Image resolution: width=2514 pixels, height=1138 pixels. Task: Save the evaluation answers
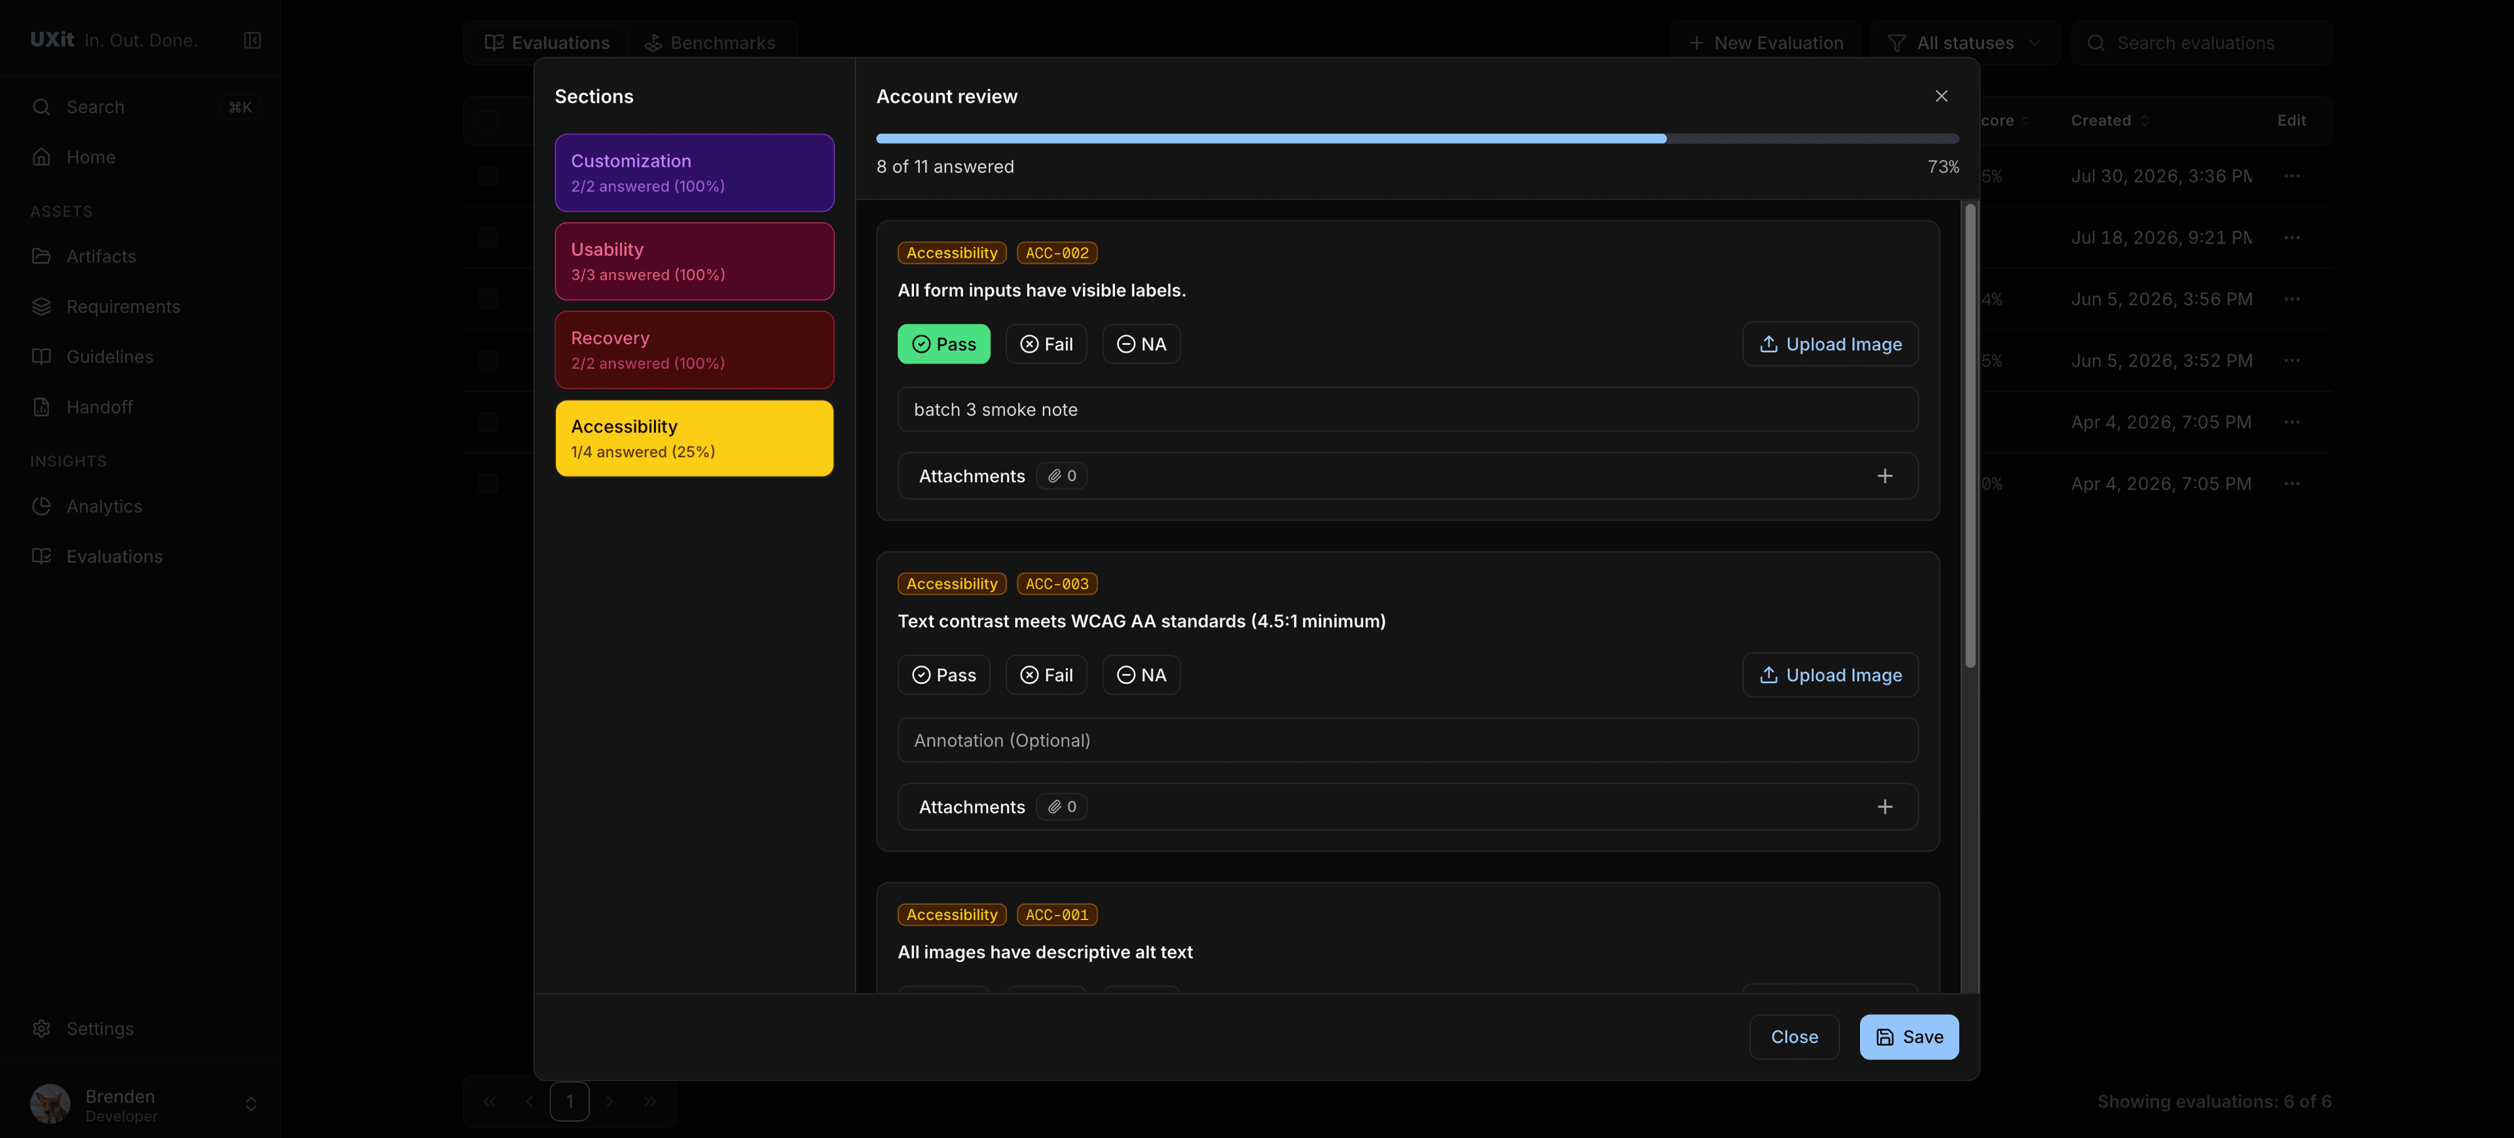pos(1909,1037)
